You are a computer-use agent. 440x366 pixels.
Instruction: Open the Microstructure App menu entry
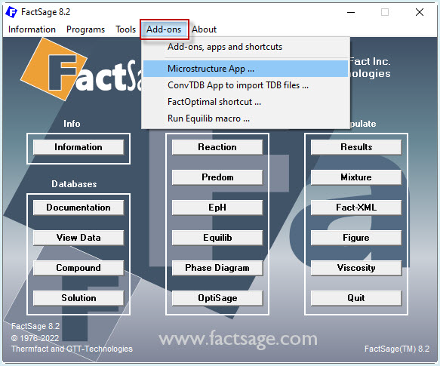click(245, 69)
